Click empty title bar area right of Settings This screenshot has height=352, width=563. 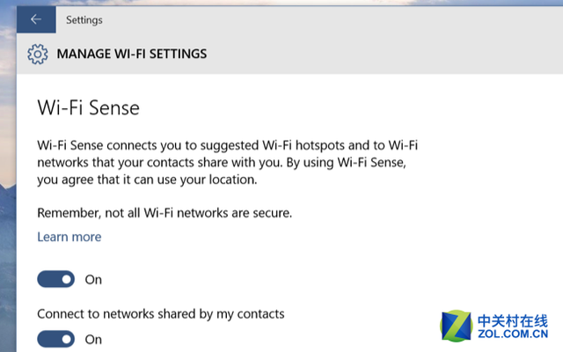[x=334, y=18]
